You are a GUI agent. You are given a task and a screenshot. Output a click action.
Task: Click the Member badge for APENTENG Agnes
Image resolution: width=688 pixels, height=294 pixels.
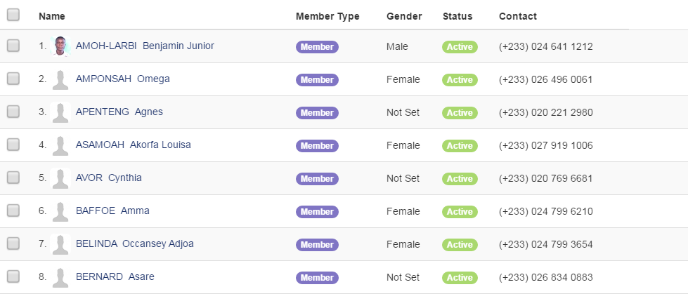click(317, 112)
